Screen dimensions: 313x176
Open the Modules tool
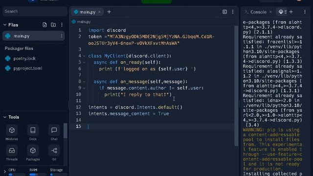pyautogui.click(x=12, y=132)
